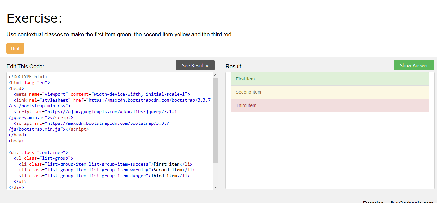Screen dimensions: 437x203
Task: Click the 'Result:' label
Action: pyautogui.click(x=234, y=66)
